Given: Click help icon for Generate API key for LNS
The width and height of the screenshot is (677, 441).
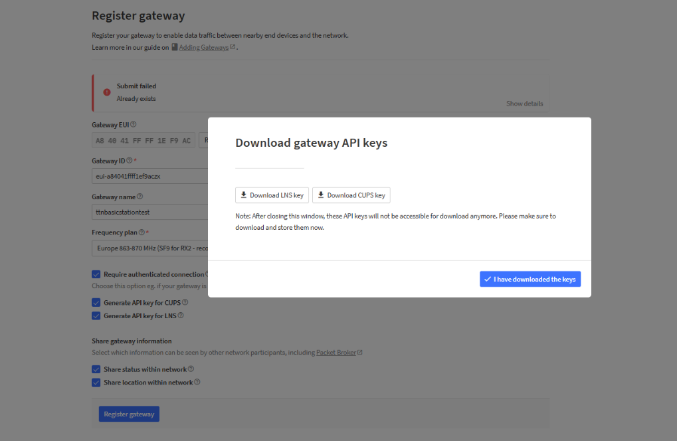Looking at the screenshot, I should 181,315.
